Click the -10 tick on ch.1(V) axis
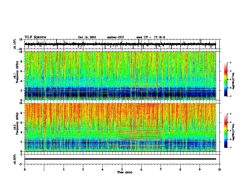The width and height of the screenshot is (247, 190). 20,49
